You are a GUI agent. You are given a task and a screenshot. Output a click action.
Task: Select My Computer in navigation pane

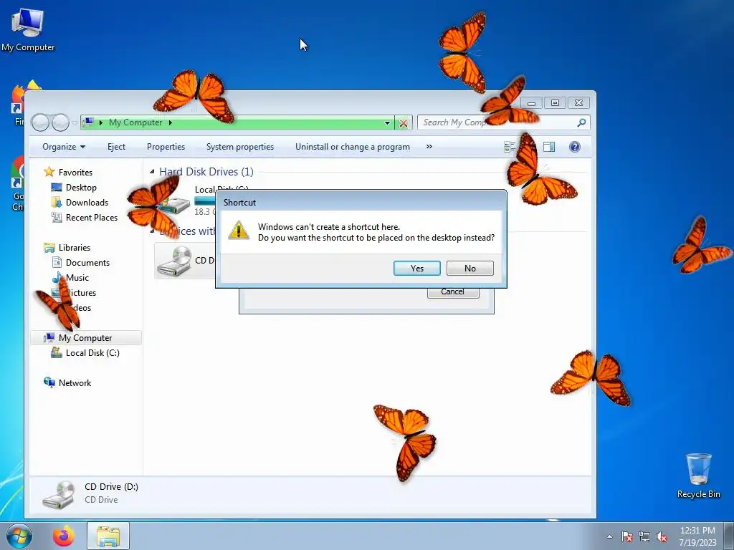pos(85,338)
